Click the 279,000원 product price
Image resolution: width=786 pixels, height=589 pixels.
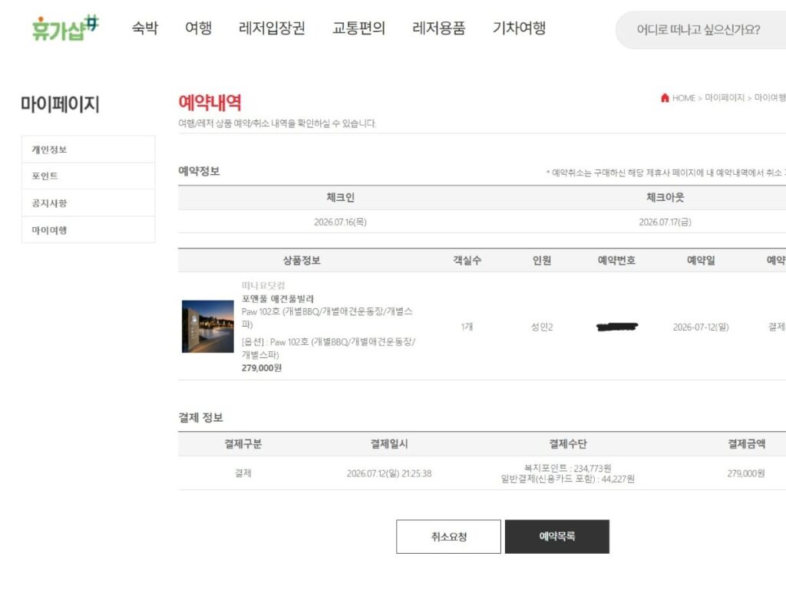click(x=262, y=368)
